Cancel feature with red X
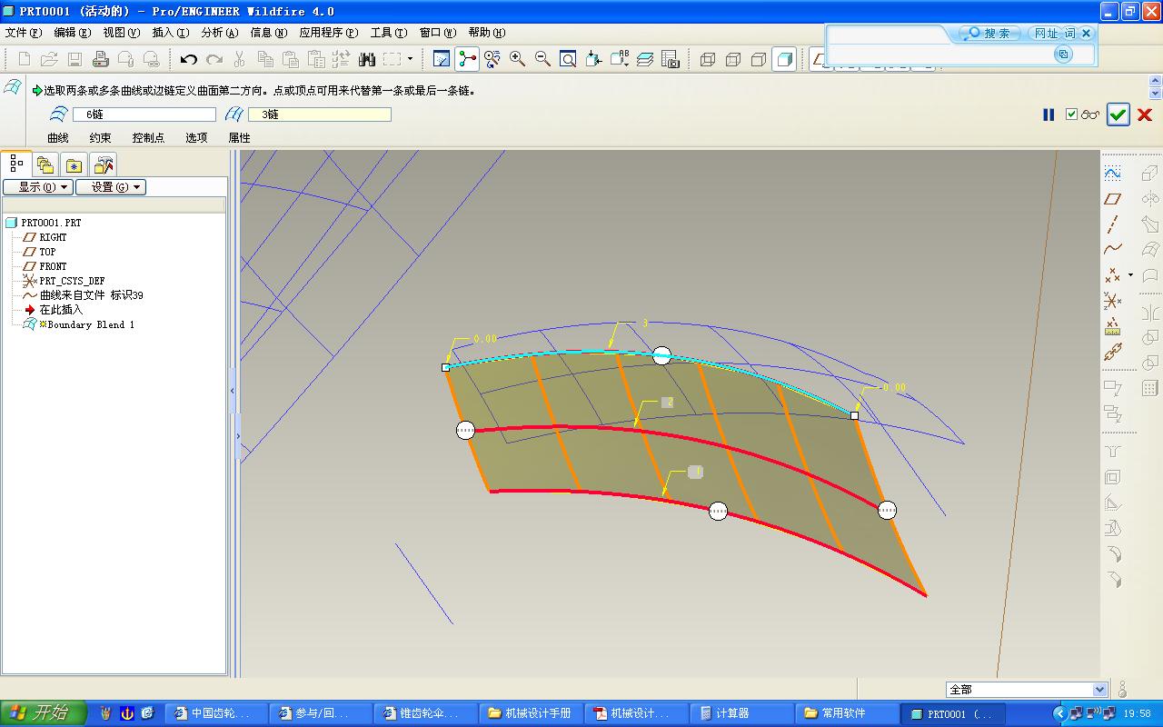1163x727 pixels. 1145,115
